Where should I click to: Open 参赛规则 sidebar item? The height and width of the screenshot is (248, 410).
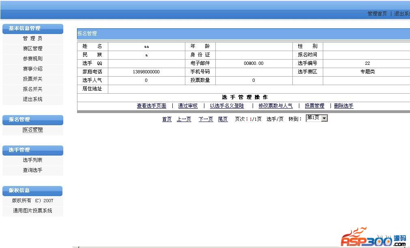coord(32,59)
